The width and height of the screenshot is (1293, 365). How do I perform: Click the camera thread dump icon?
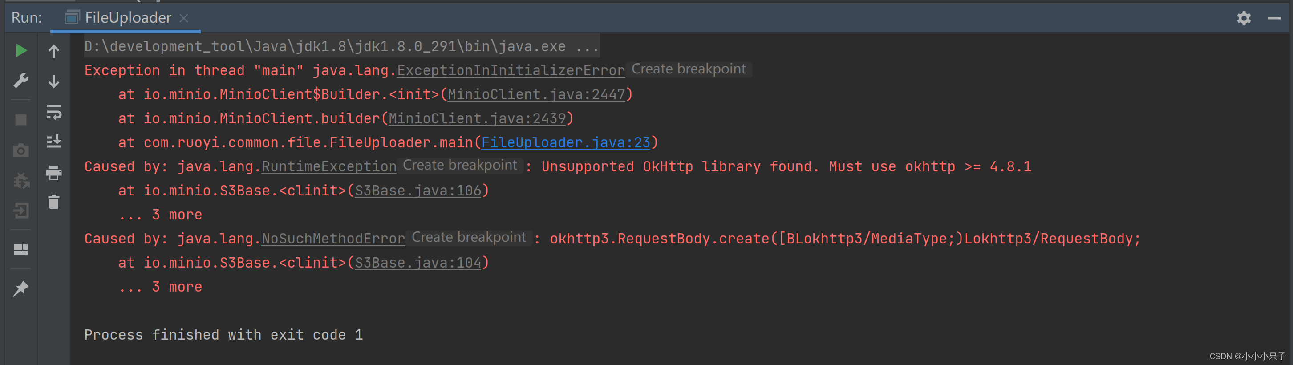tap(21, 150)
